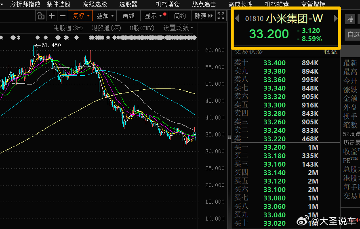Open 机构推荐 tab
This screenshot has height=229, width=360.
tap(277, 4)
